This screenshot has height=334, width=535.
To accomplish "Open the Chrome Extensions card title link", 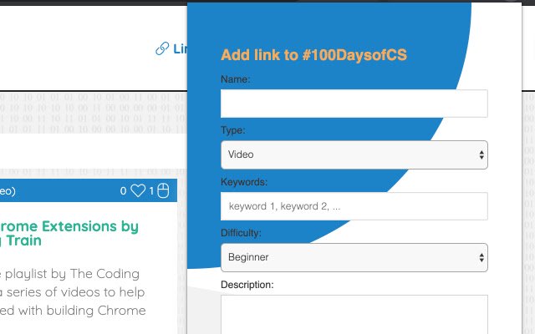I will (x=69, y=234).
